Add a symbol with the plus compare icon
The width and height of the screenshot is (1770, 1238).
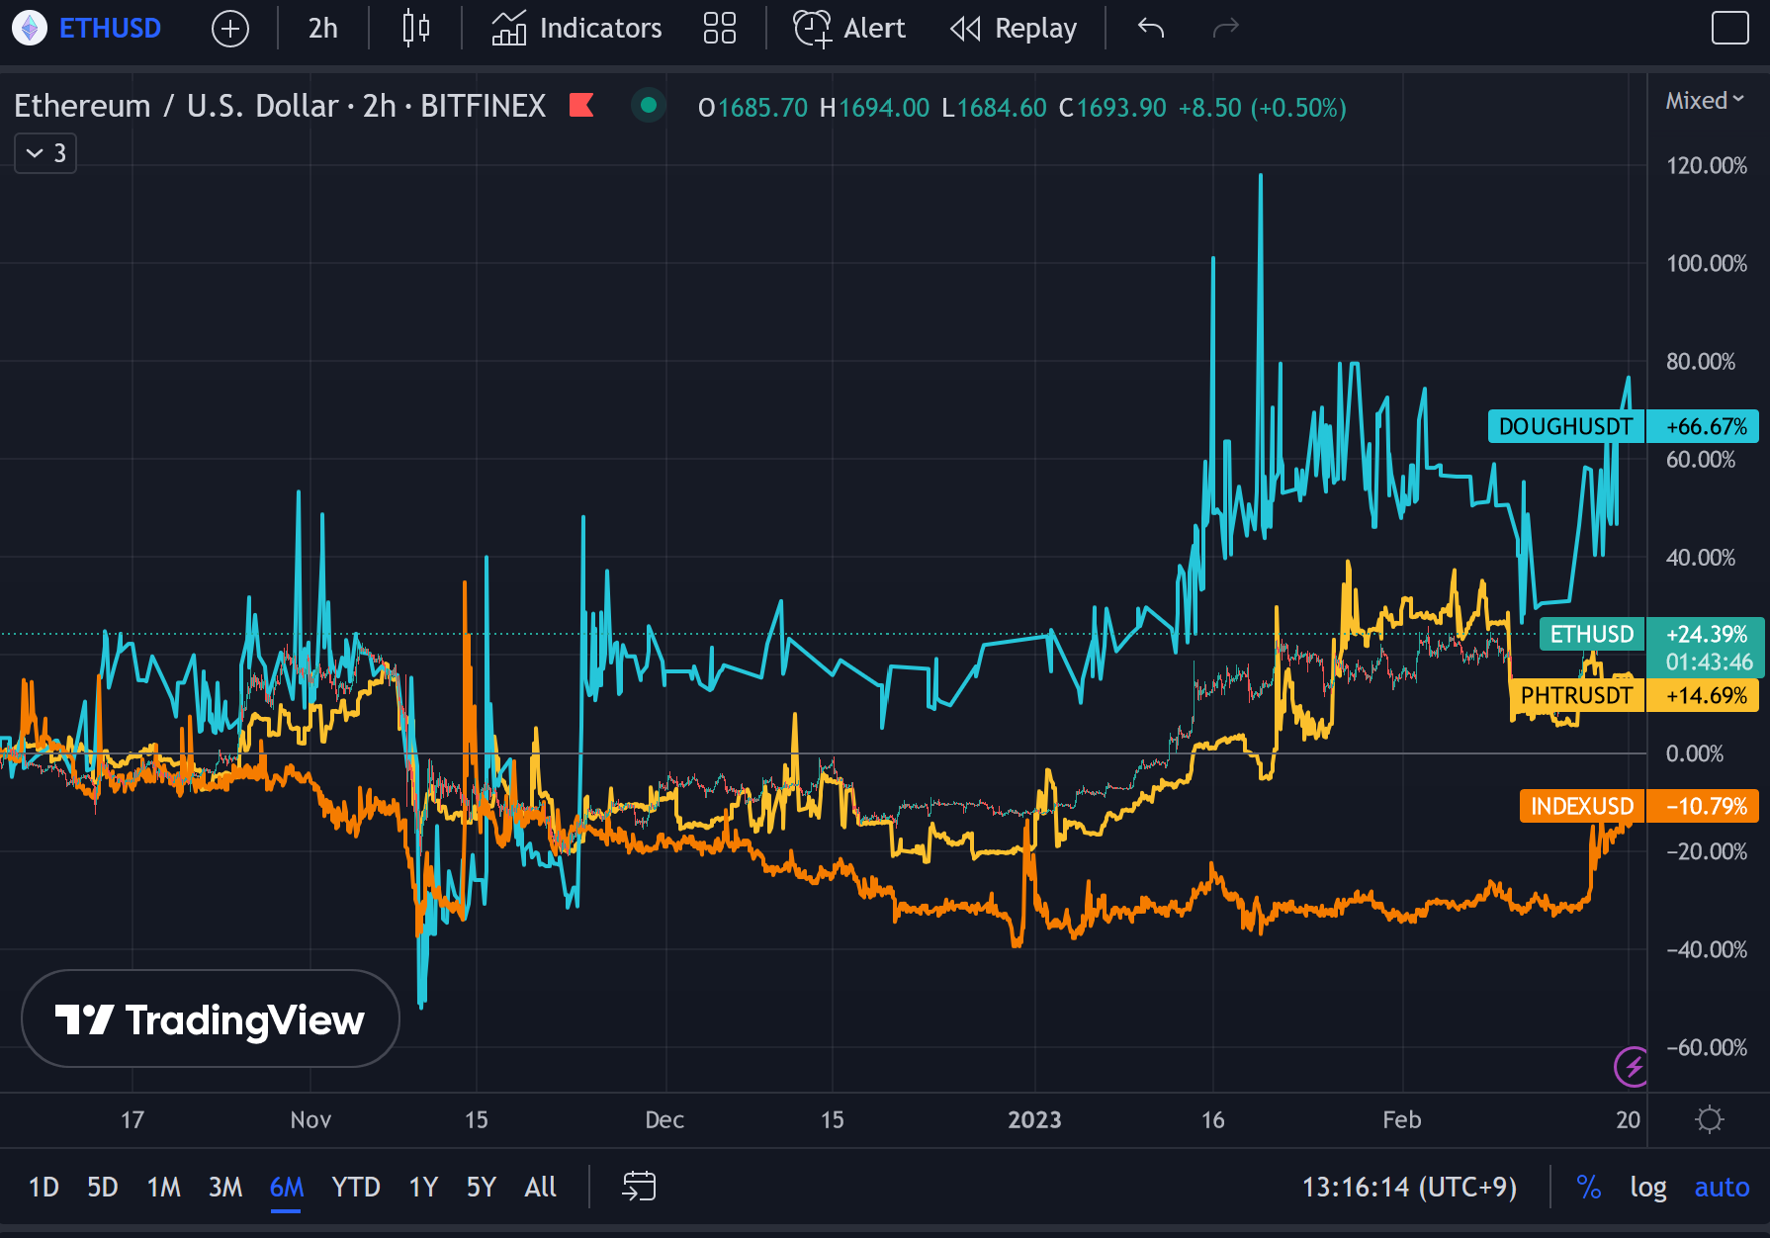pyautogui.click(x=229, y=28)
